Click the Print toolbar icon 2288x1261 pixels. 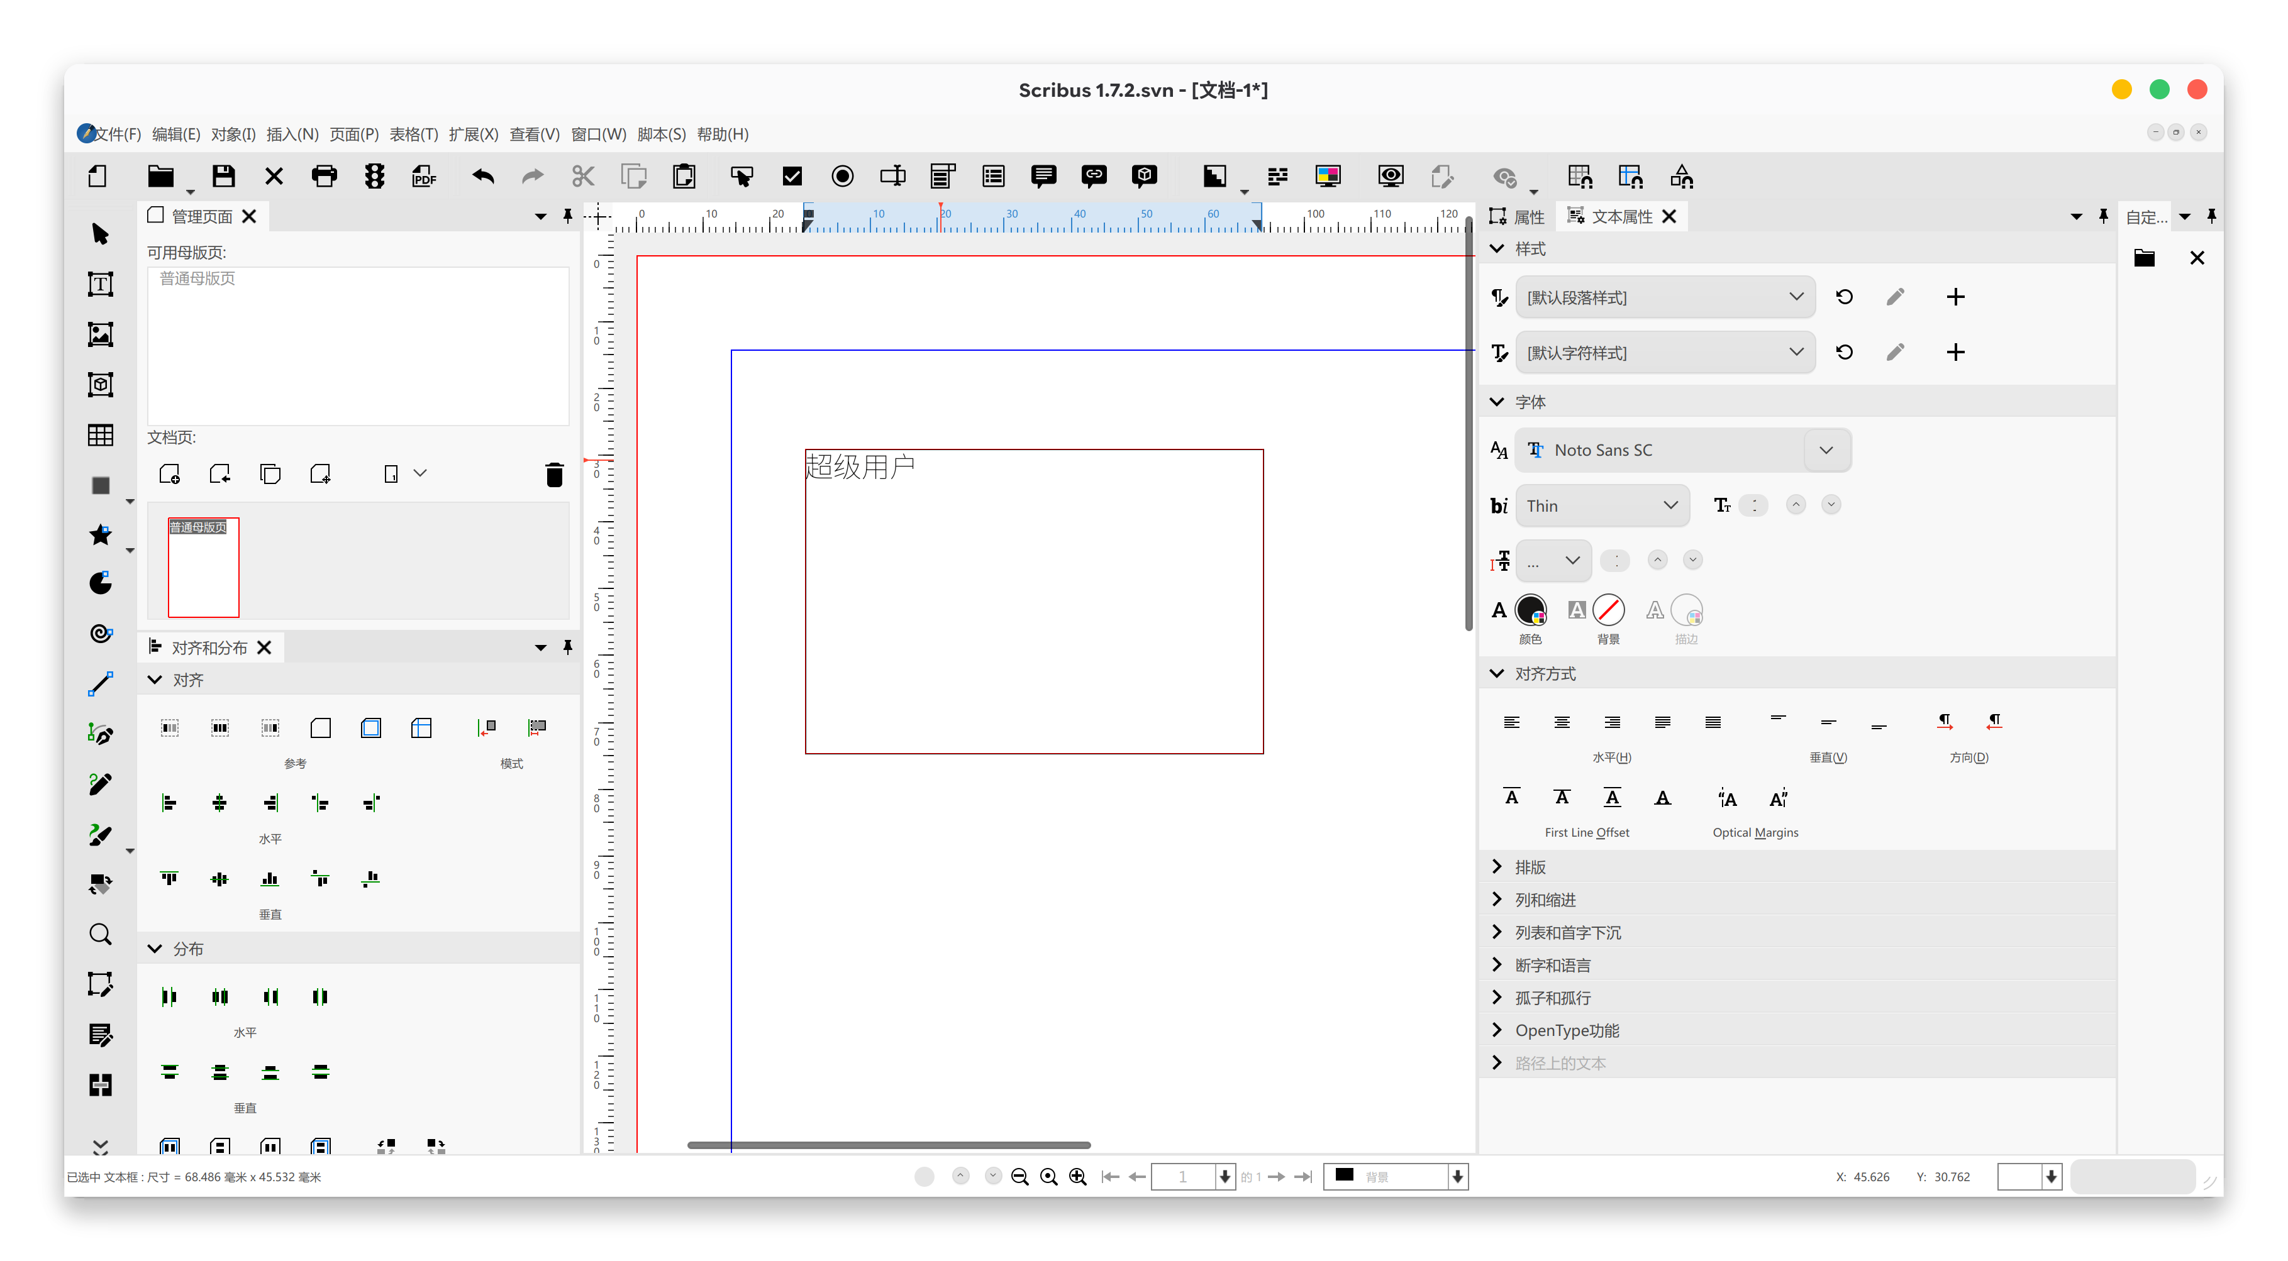(x=324, y=177)
